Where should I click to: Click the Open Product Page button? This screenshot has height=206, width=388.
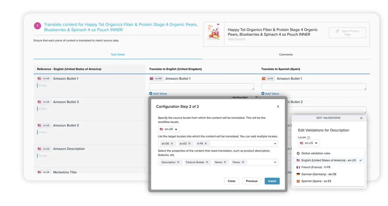[347, 33]
